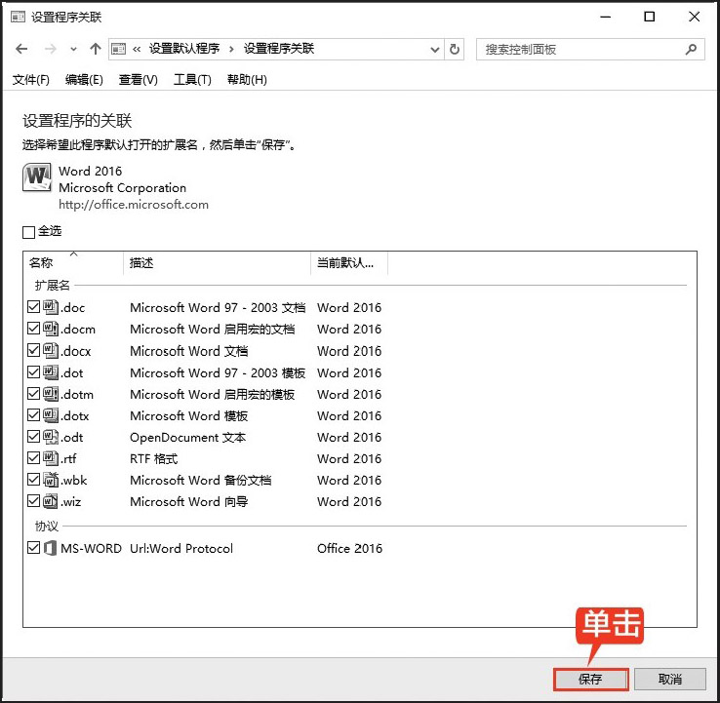
Task: Click the Office 2016 default value
Action: pos(349,548)
